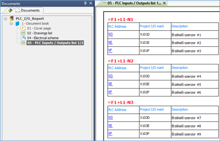Select 02 - Drawings list in tree
This screenshot has width=220, height=141.
coord(40,33)
